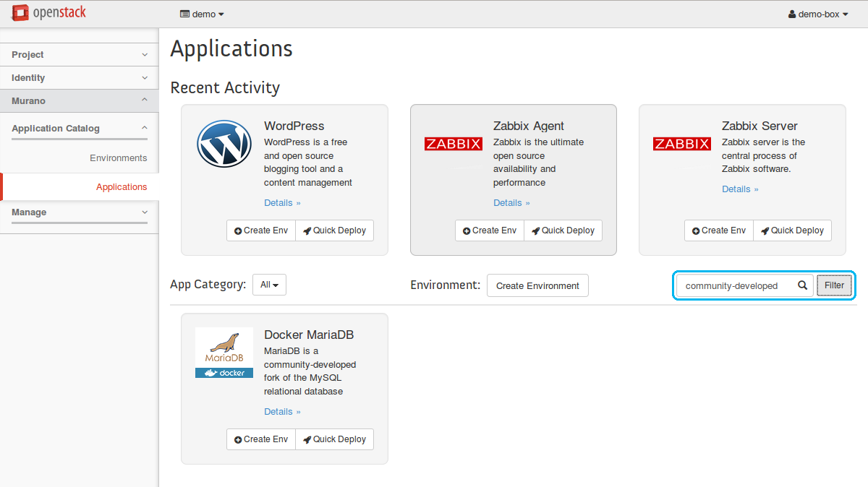Image resolution: width=868 pixels, height=487 pixels.
Task: Open the App Category All dropdown
Action: coord(269,285)
